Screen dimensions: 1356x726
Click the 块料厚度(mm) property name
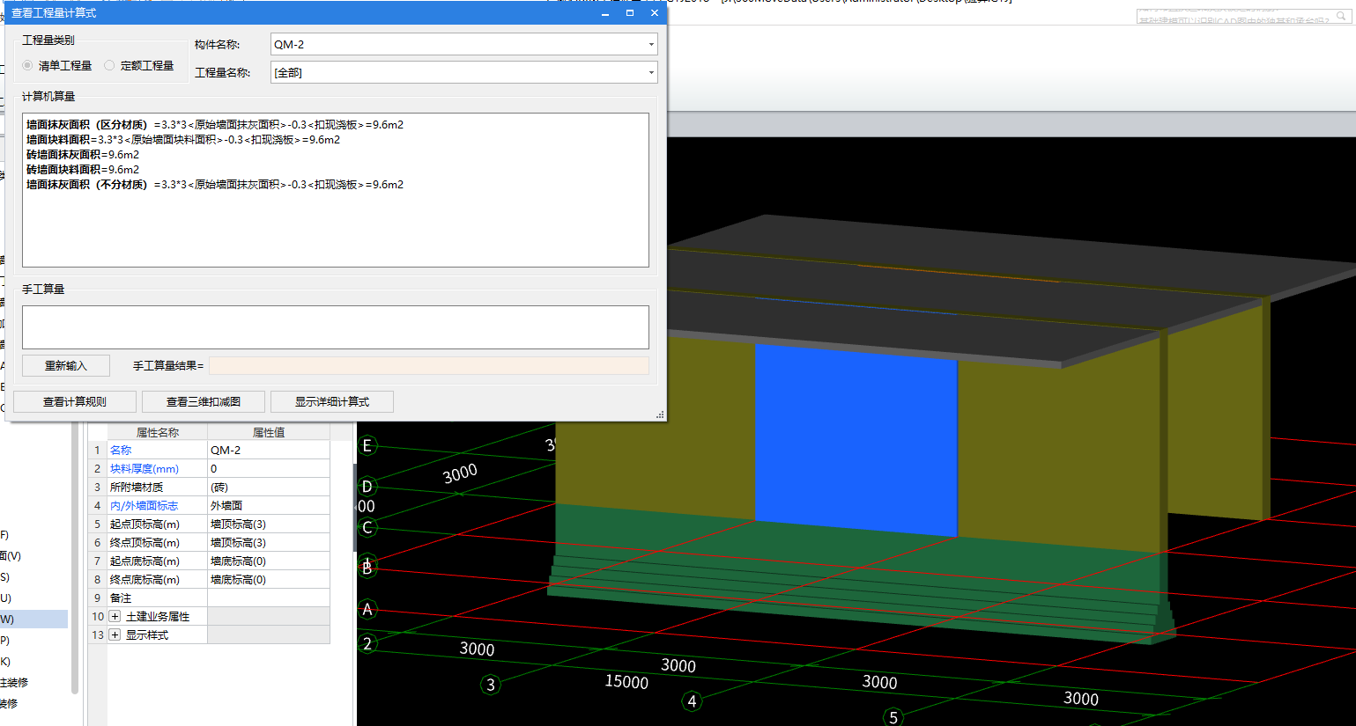click(144, 468)
